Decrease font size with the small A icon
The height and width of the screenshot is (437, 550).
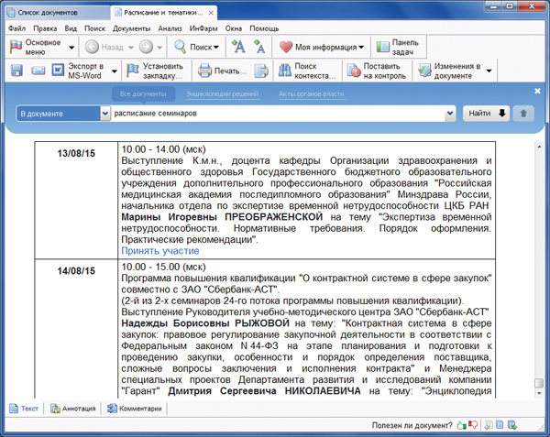point(259,47)
